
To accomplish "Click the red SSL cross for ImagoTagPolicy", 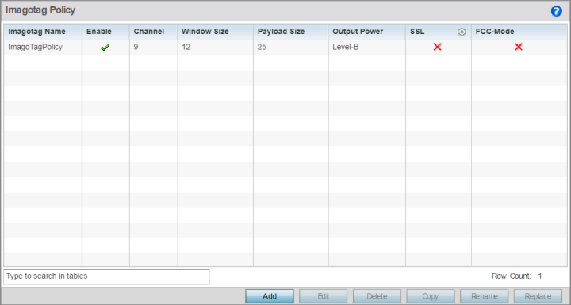I will click(437, 47).
